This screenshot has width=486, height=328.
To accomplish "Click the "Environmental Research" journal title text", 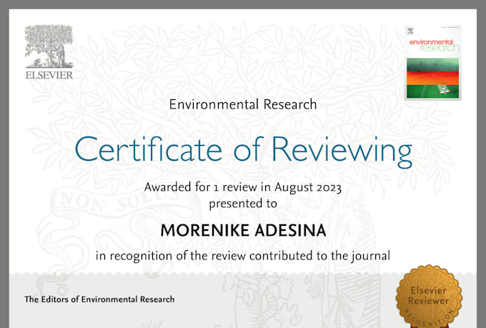I will [x=243, y=104].
